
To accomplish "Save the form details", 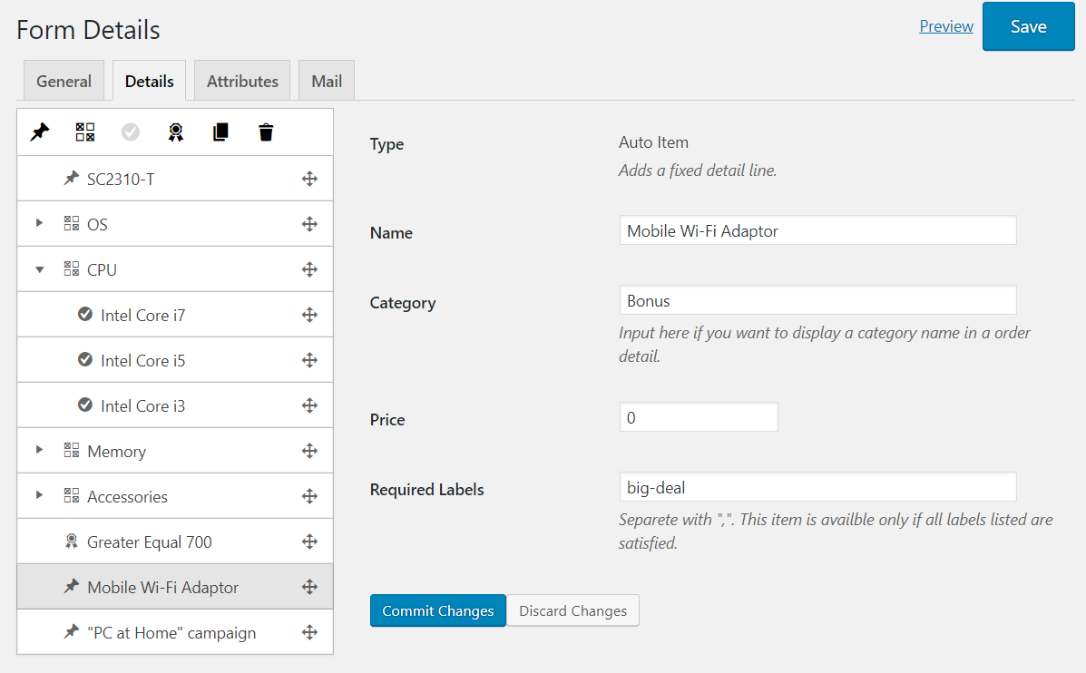I will click(1028, 26).
